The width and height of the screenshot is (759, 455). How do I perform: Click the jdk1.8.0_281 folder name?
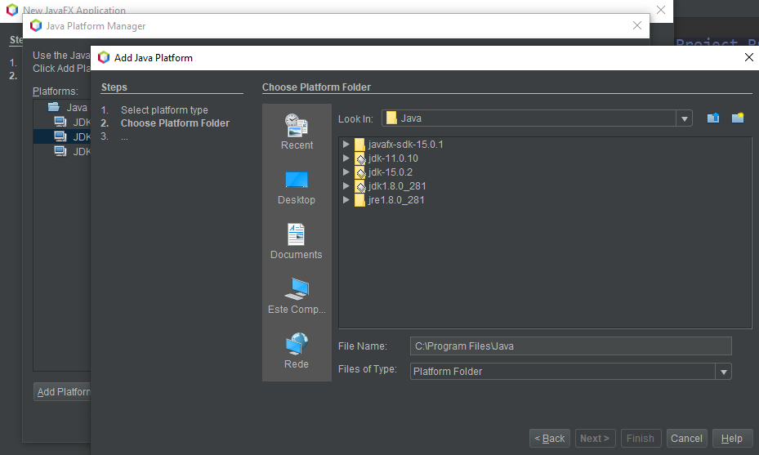point(397,186)
